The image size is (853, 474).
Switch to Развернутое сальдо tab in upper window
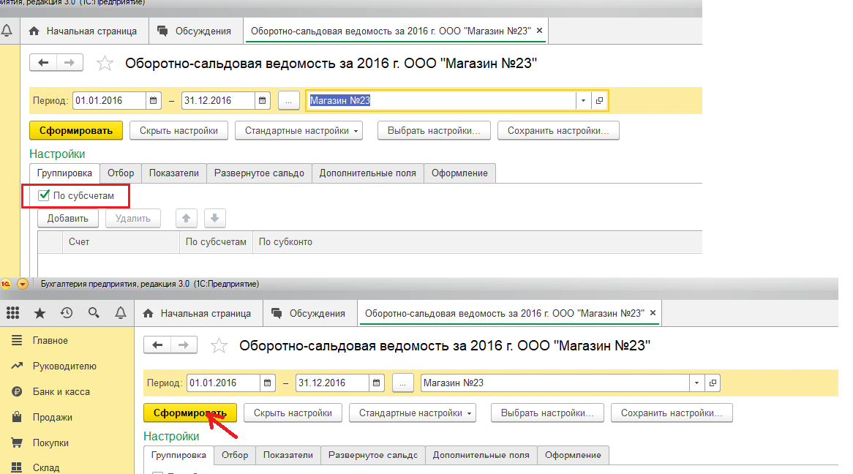pos(260,173)
